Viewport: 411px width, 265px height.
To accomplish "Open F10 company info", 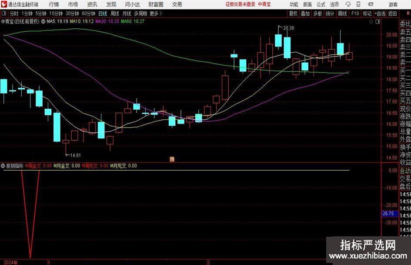I will tap(355, 13).
